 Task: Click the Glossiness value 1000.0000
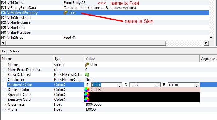point(93,104)
